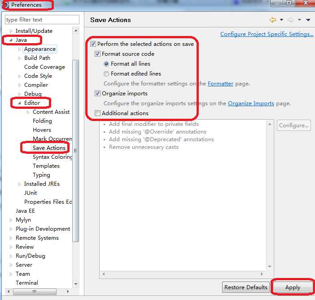Screen dimensions: 315x300
Task: Expand the Run/Debug node arrow
Action: pos(11,256)
